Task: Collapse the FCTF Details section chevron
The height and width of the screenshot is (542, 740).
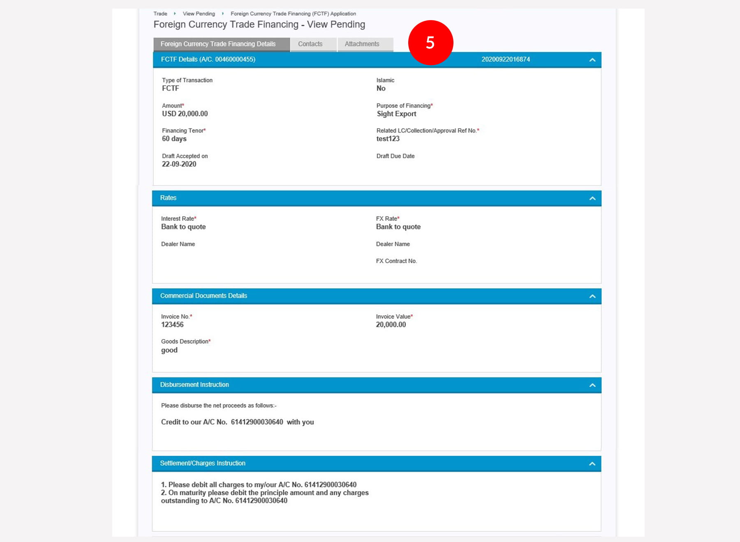Action: (x=592, y=60)
